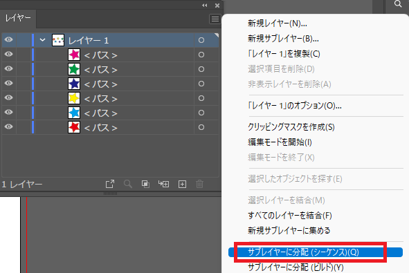Select the レイヤー 1 row name
This screenshot has width=409, height=273.
(x=88, y=40)
